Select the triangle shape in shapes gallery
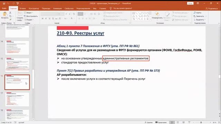 coord(134,16)
